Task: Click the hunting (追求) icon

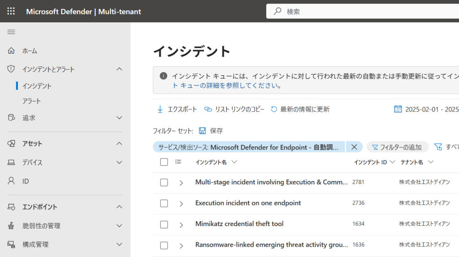Action: point(11,118)
